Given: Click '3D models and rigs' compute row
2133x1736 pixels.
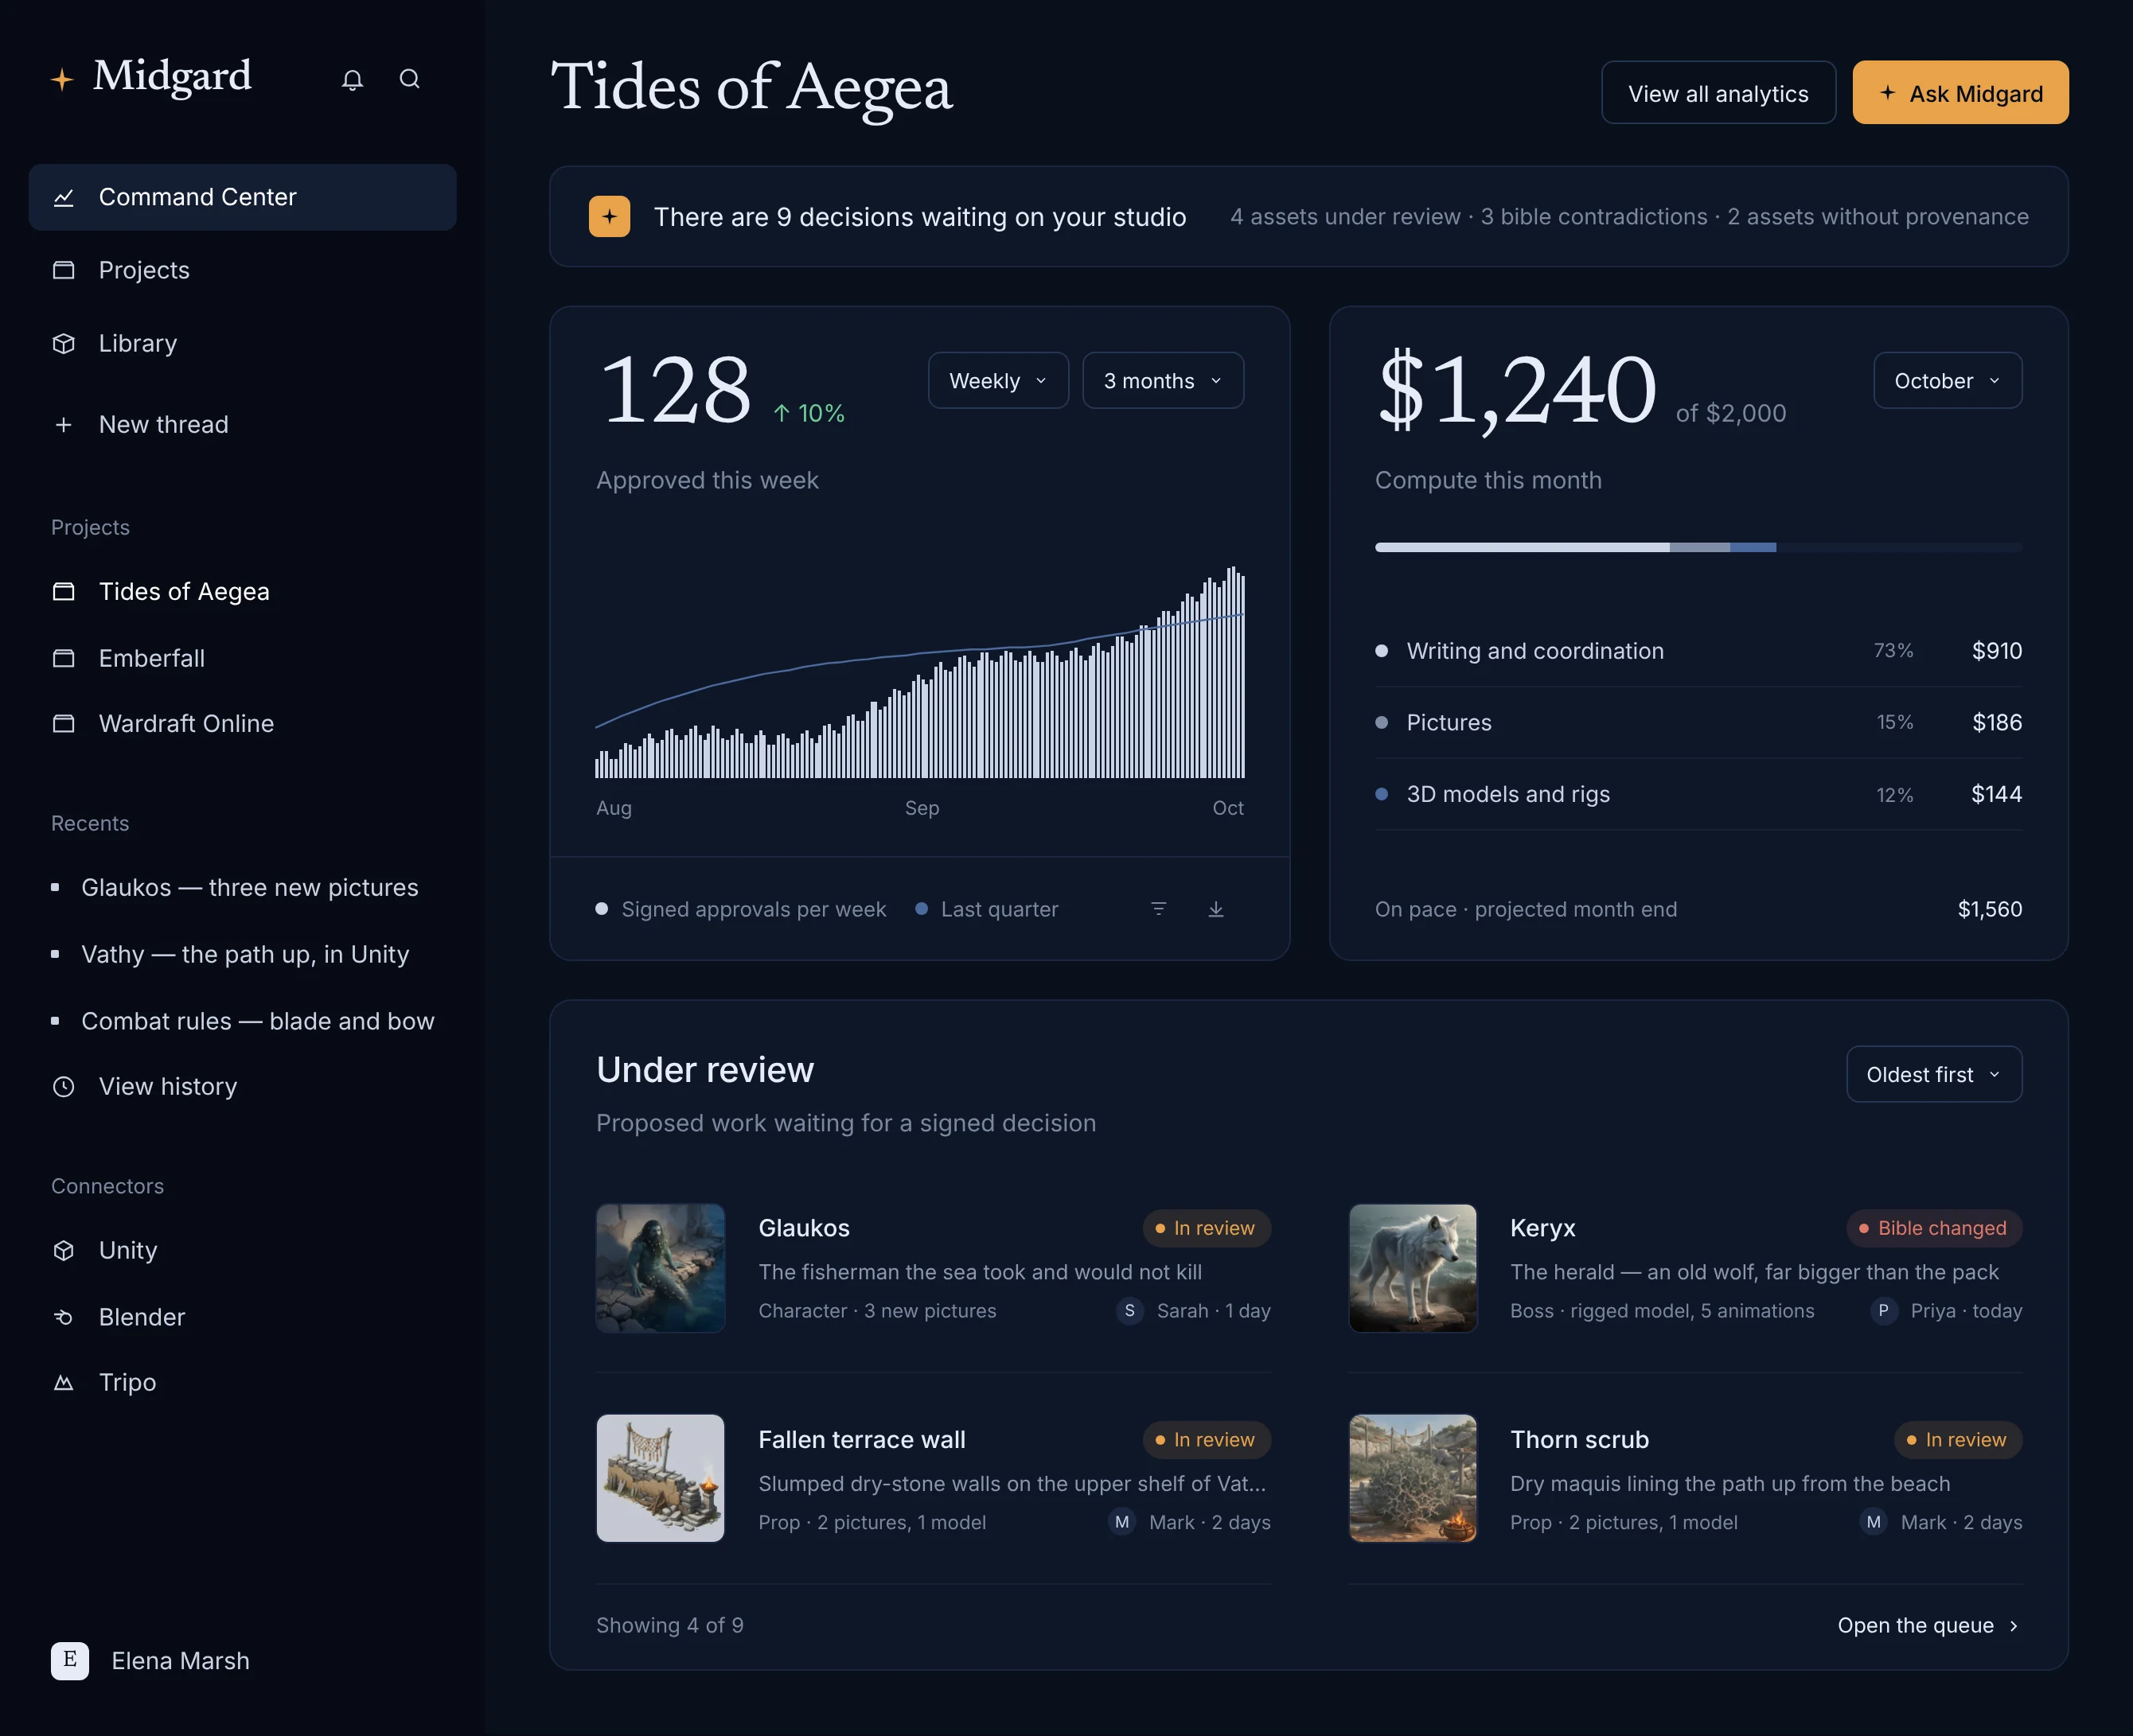Looking at the screenshot, I should click(x=1698, y=795).
